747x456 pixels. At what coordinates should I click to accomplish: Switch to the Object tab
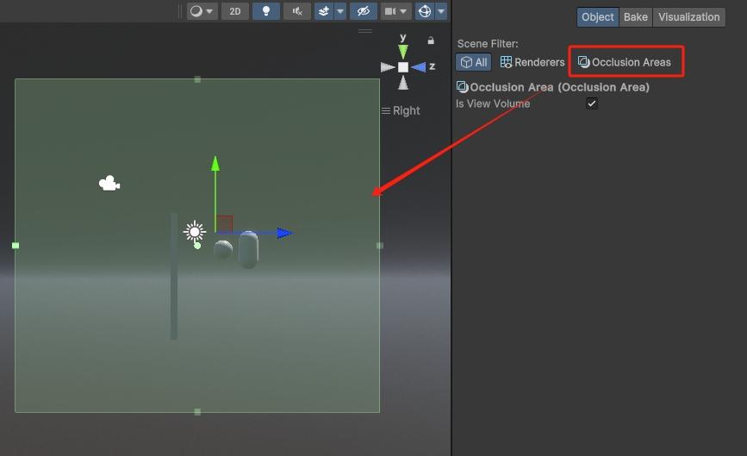pyautogui.click(x=597, y=17)
